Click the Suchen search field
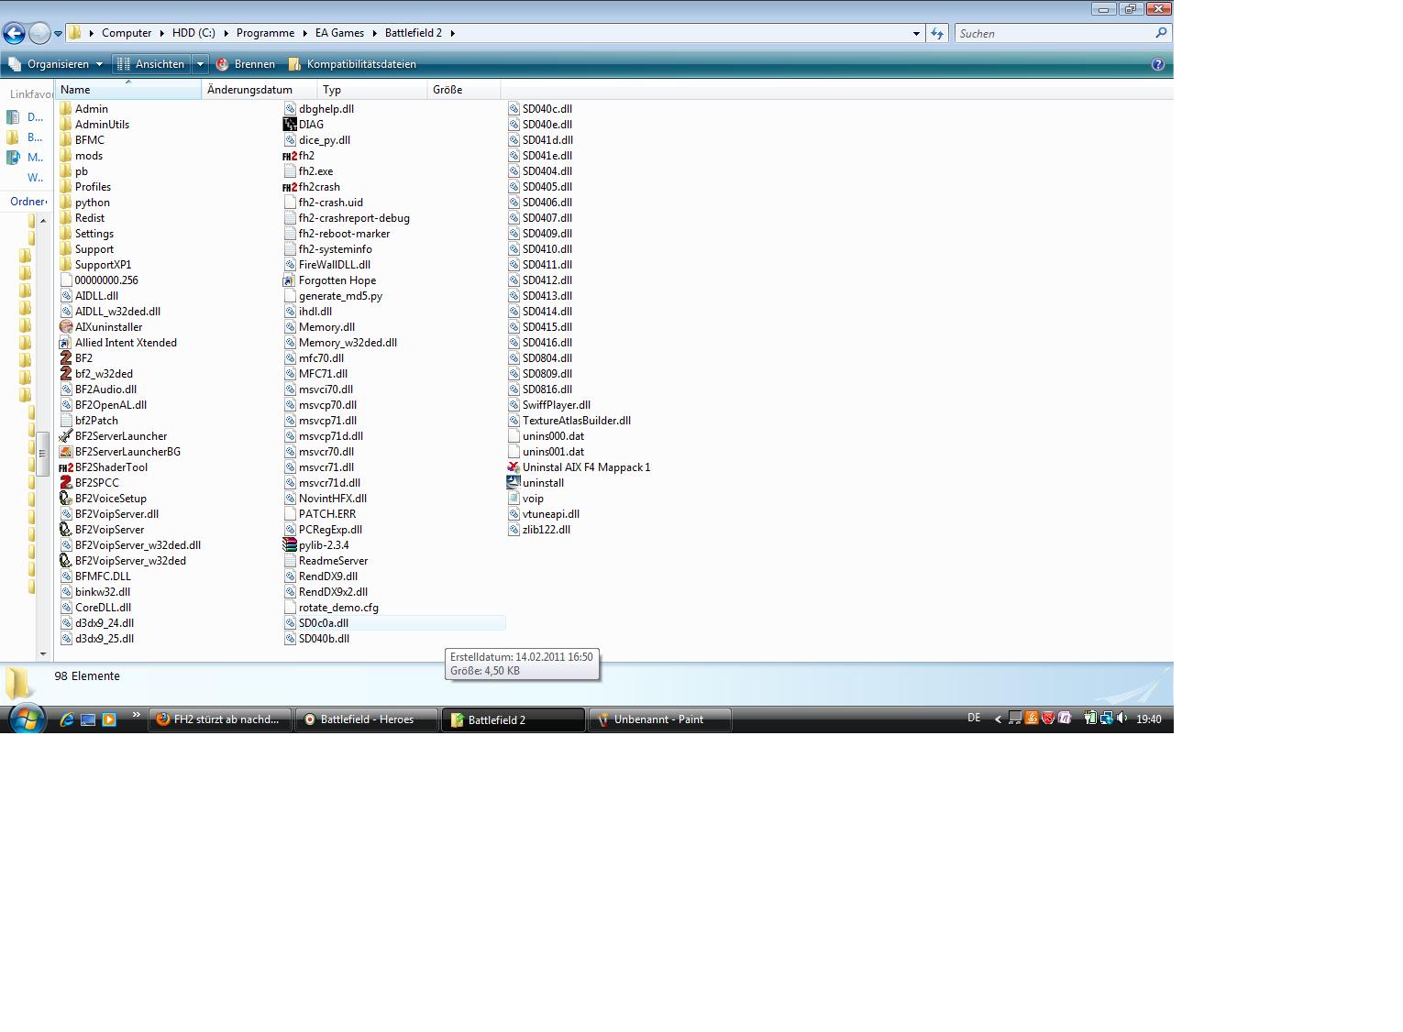The image size is (1403, 1032). [x=1055, y=34]
